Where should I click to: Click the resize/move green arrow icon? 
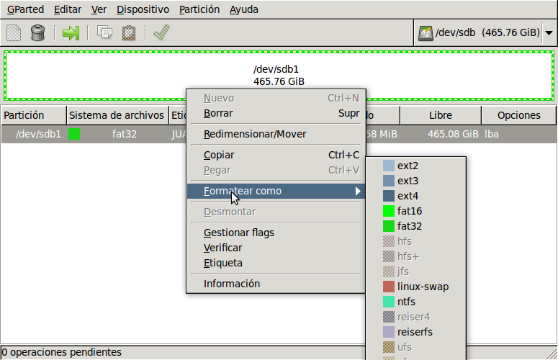point(71,32)
